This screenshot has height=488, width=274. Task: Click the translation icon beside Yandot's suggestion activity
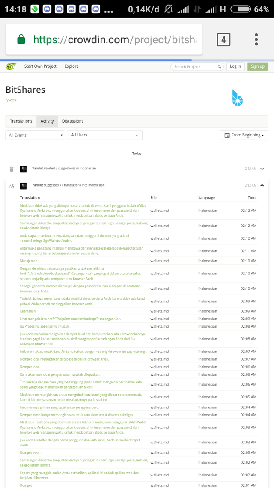click(x=11, y=185)
